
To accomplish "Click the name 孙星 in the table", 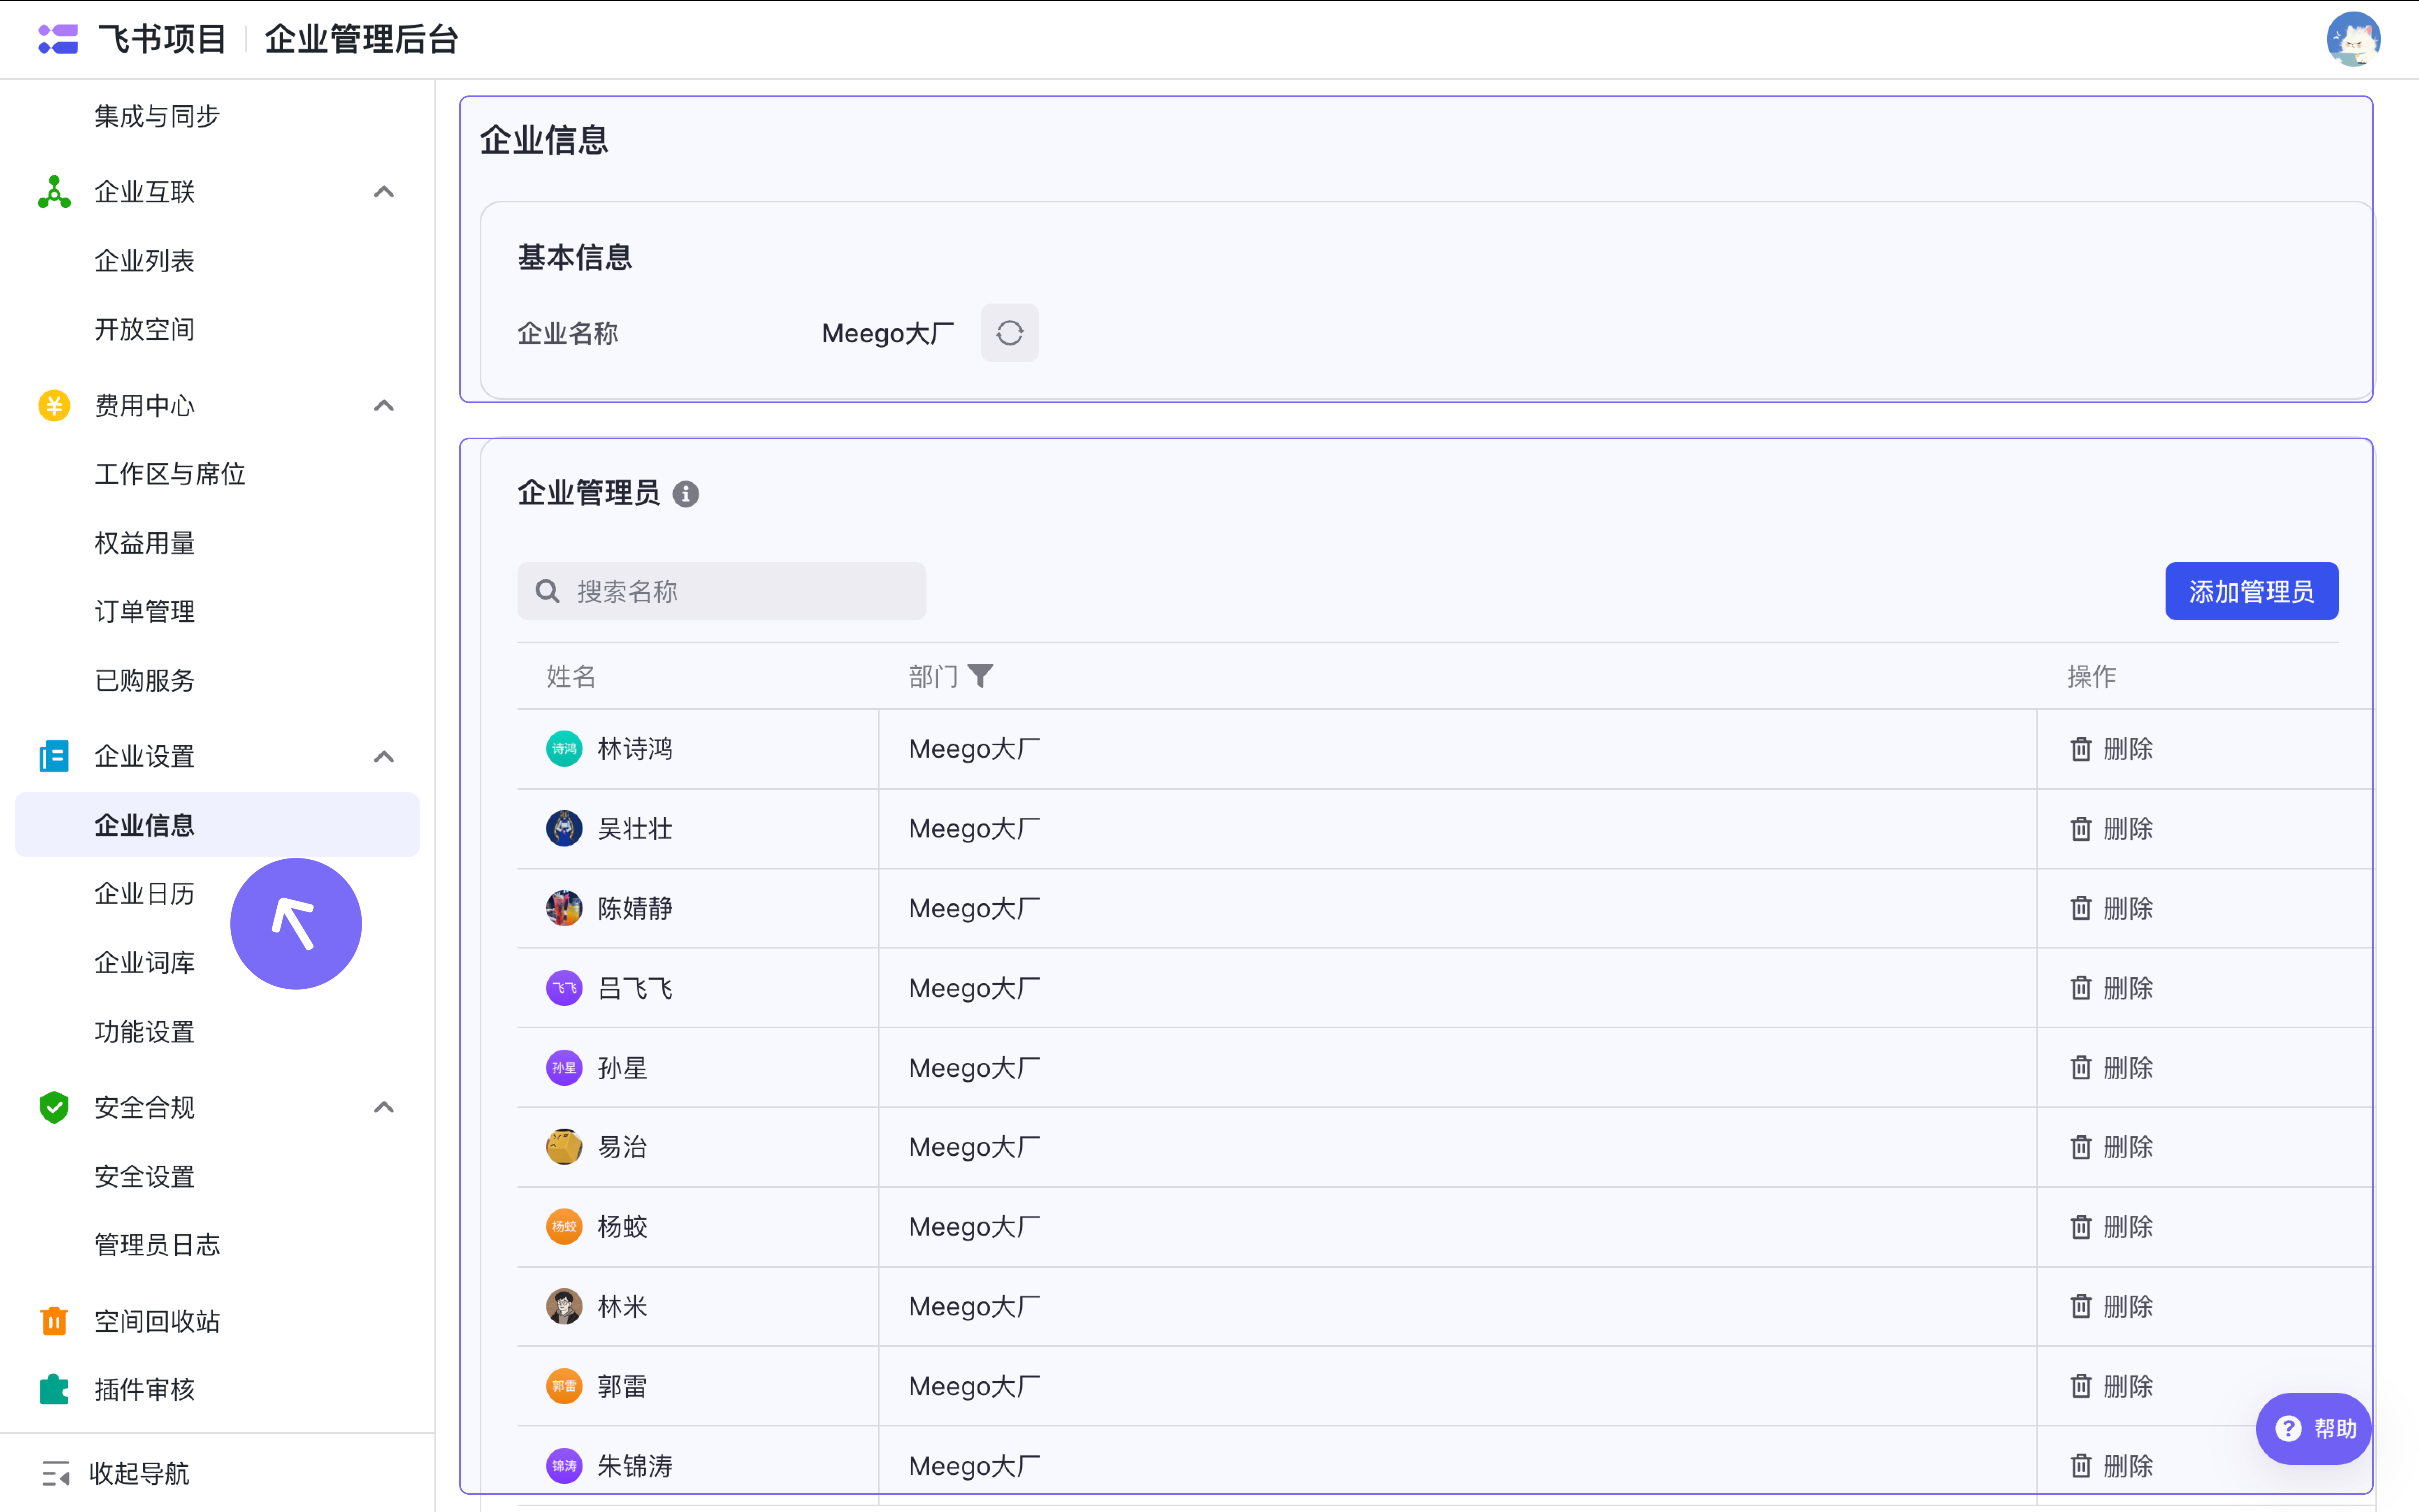I will pyautogui.click(x=622, y=1068).
